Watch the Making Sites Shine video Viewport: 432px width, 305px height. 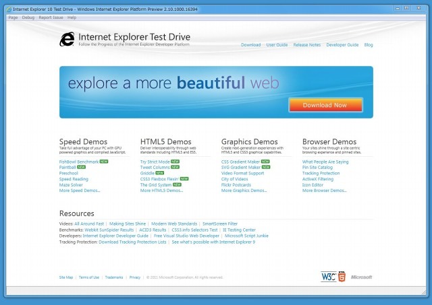click(128, 224)
